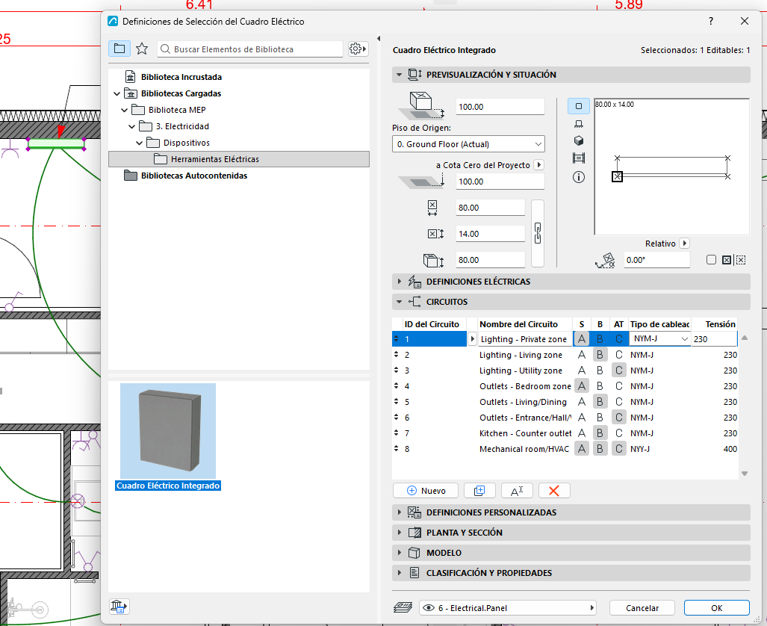767x626 pixels.
Task: Open the library manager icon at bottom
Action: tap(119, 607)
